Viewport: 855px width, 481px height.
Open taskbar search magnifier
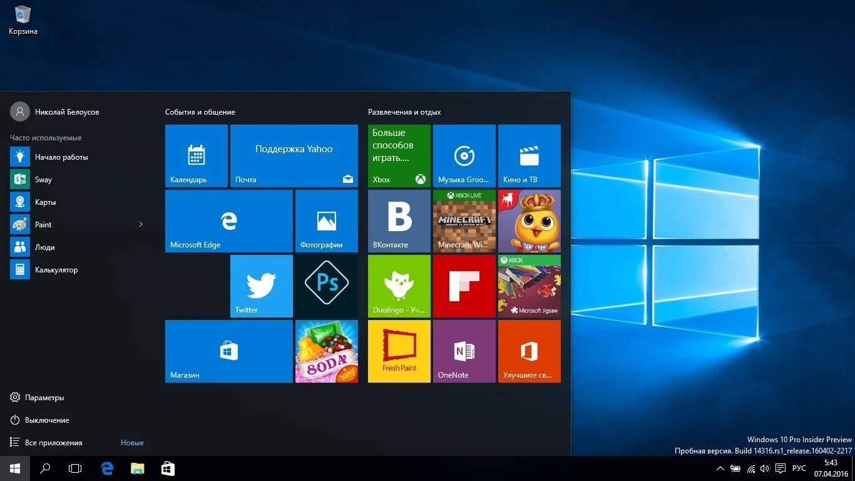pos(45,468)
